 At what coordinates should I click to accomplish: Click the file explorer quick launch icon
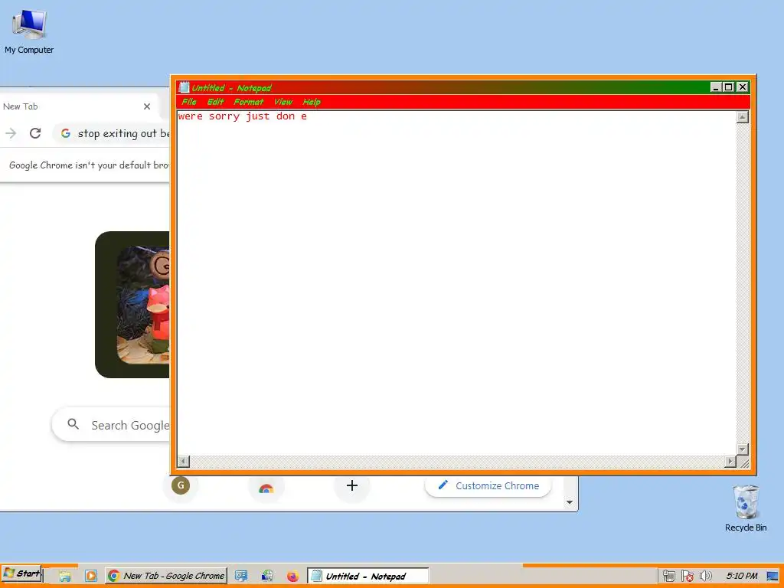point(65,576)
